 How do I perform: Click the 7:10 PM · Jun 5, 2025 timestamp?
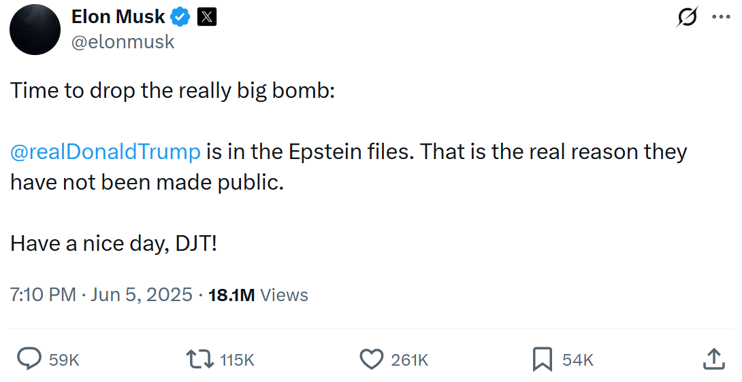101,295
